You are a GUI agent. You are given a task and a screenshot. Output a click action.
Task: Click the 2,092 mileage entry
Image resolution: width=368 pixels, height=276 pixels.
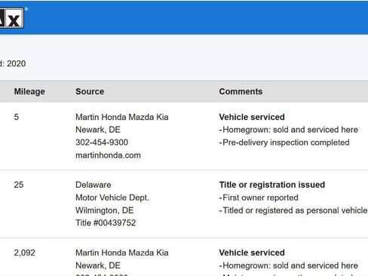pyautogui.click(x=24, y=253)
